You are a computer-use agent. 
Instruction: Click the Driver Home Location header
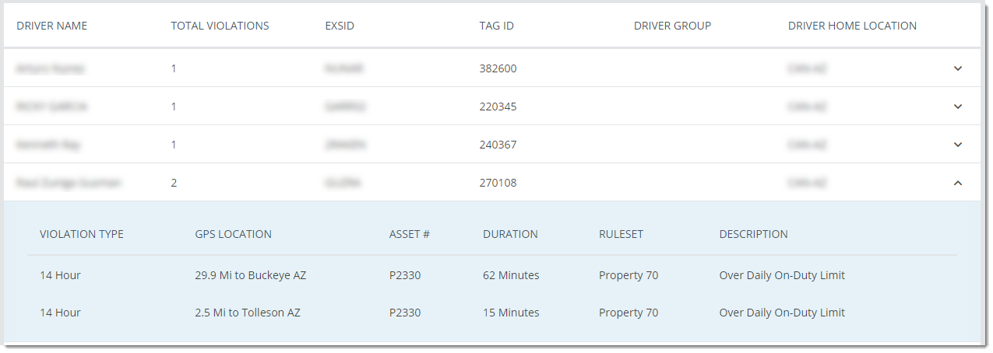852,26
